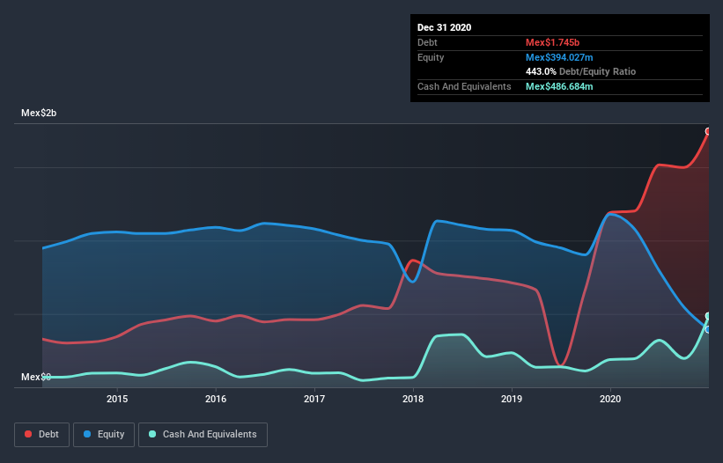723x463 pixels.
Task: Click the 443.0% Debt/Equity Ratio text
Action: [x=580, y=71]
